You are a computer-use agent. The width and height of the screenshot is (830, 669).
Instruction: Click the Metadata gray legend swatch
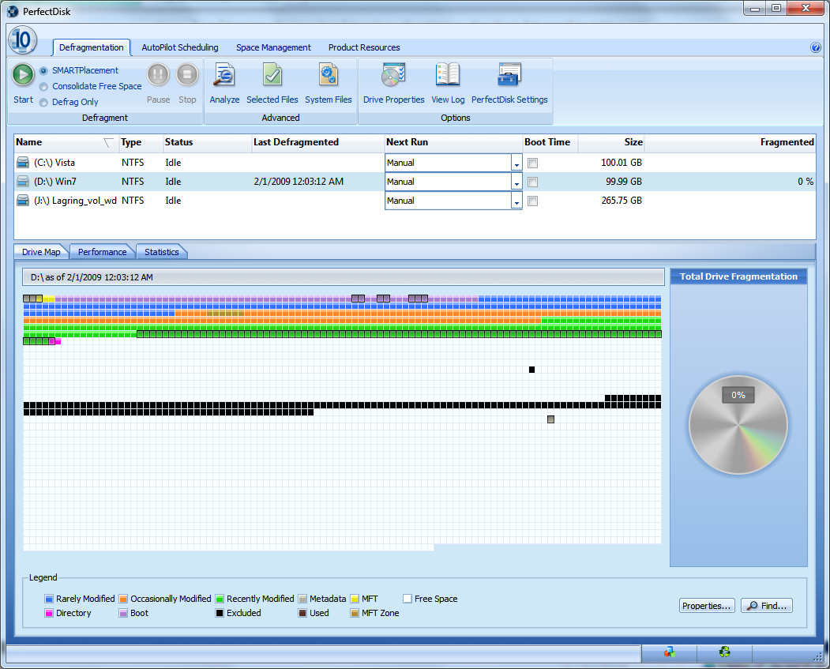pyautogui.click(x=302, y=599)
